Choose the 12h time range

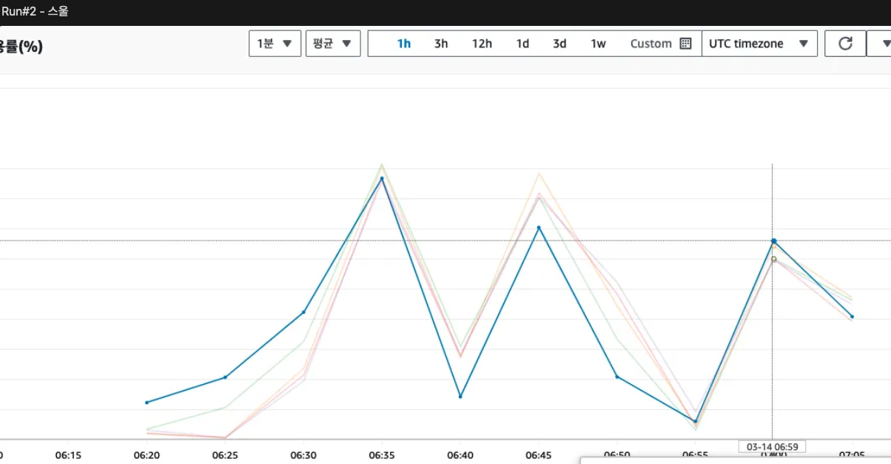[x=482, y=44]
